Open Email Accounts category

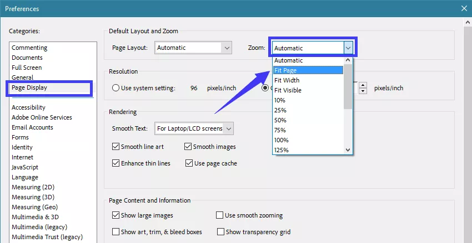(33, 127)
